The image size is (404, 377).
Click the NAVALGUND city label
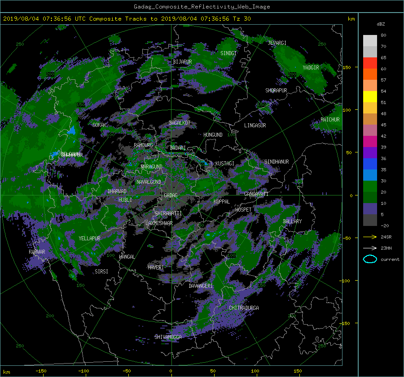pyautogui.click(x=149, y=182)
